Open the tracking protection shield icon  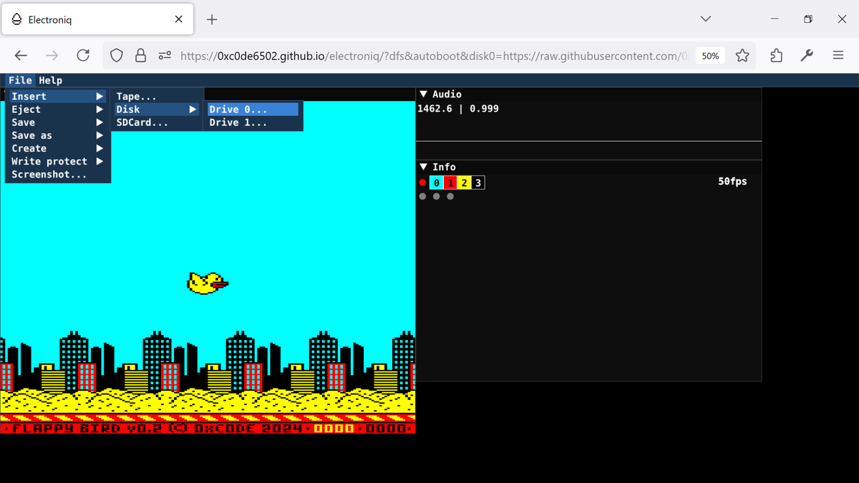pos(115,55)
